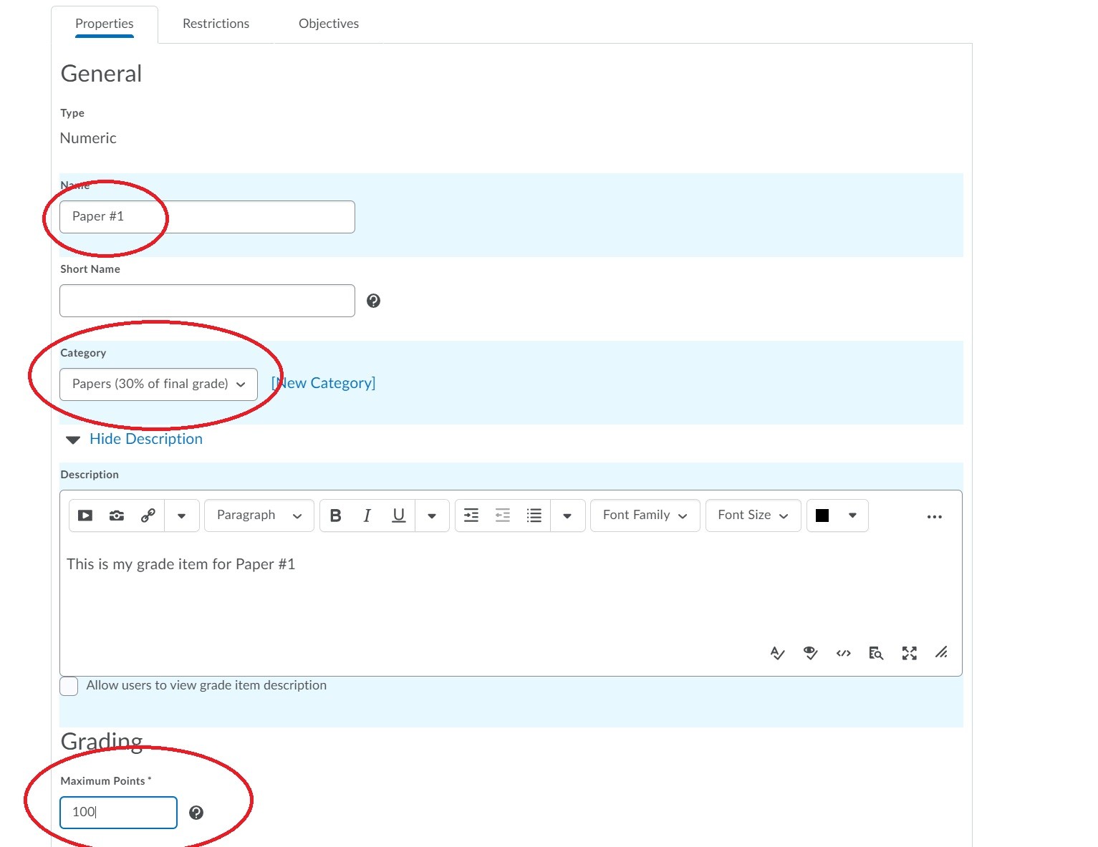This screenshot has width=1098, height=847.
Task: Toggle Underline formatting
Action: tap(399, 516)
